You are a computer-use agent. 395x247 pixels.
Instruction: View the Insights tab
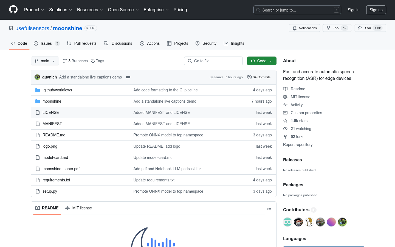pyautogui.click(x=234, y=43)
